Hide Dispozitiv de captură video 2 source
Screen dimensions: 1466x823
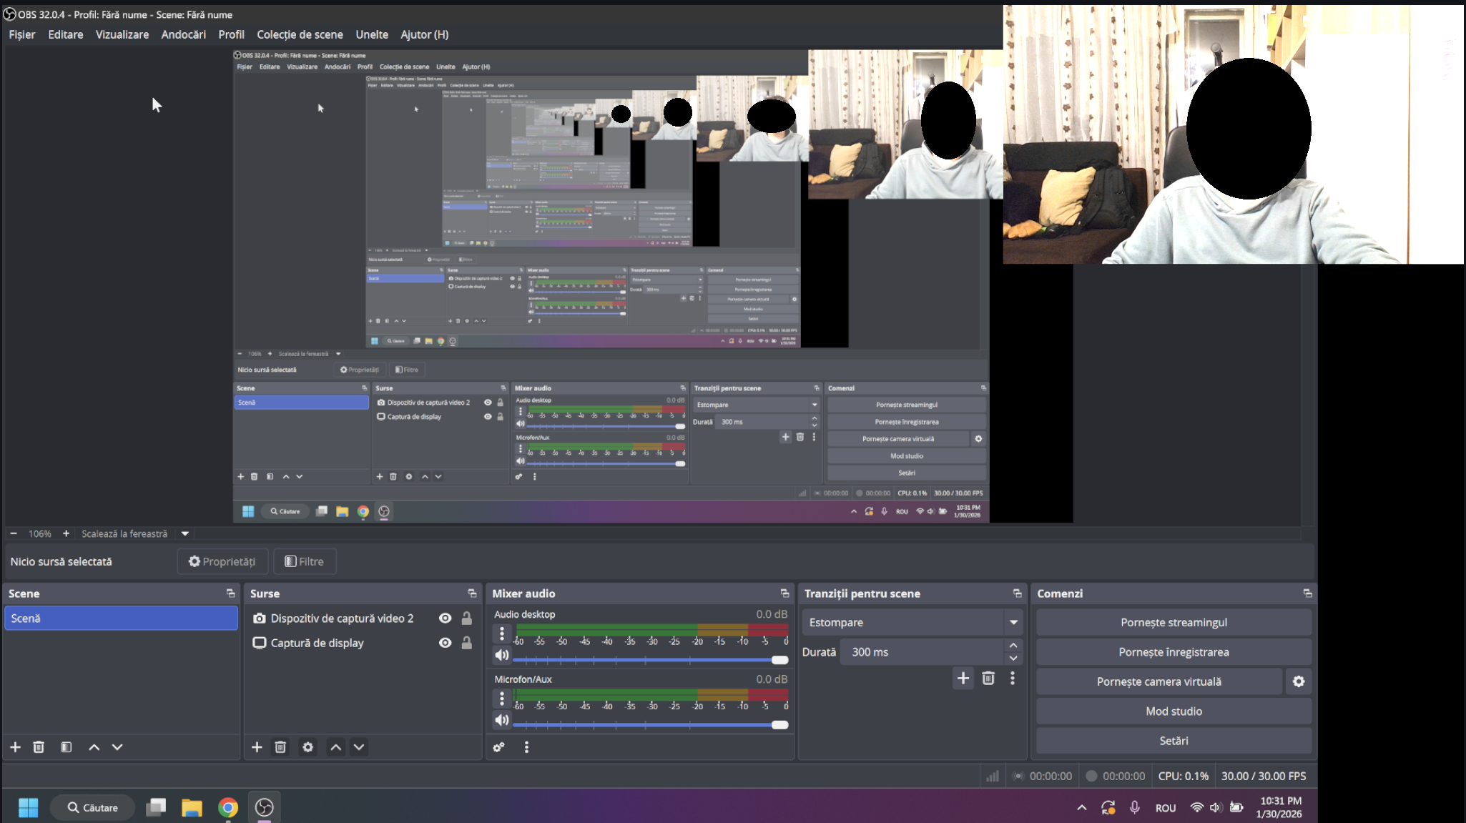[x=445, y=619]
